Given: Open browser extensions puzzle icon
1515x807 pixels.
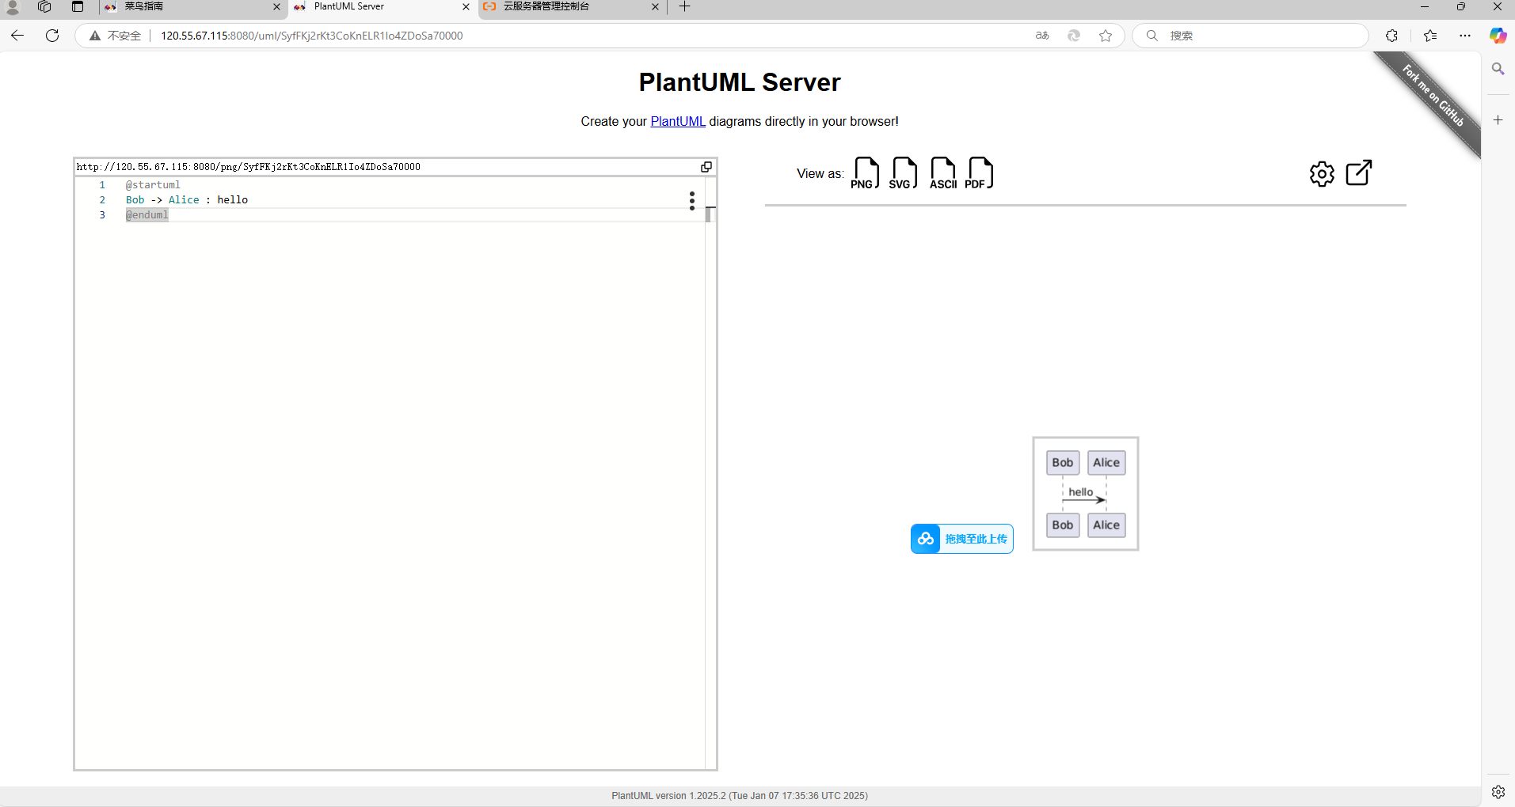Looking at the screenshot, I should tap(1391, 36).
